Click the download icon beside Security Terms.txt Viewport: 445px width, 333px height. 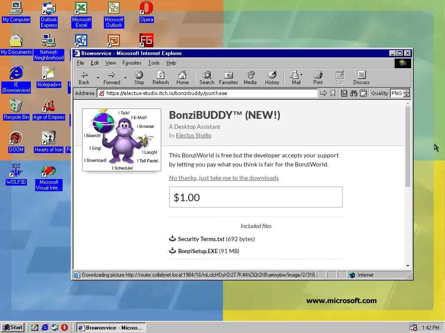[173, 238]
